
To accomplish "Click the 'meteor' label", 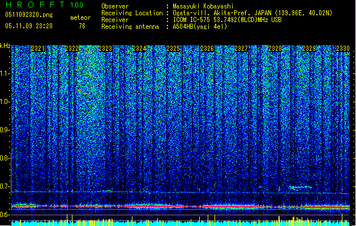I will (80, 18).
